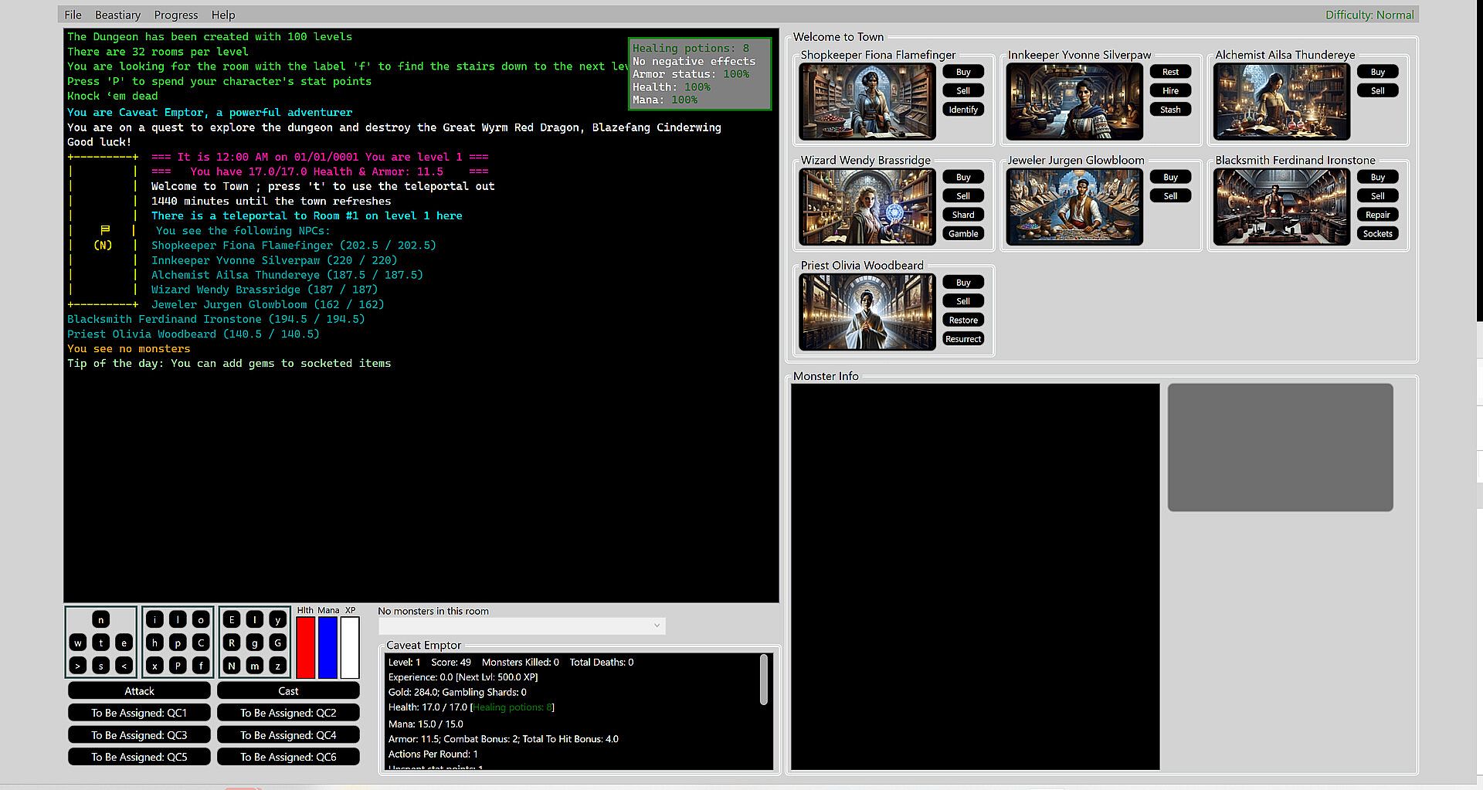Click Shopkeeper Fiona Flamefinger's portrait
Image resolution: width=1483 pixels, height=790 pixels.
[867, 101]
